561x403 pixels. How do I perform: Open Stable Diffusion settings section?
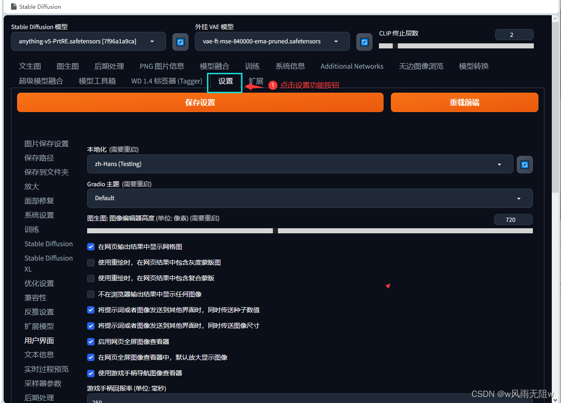coord(48,243)
